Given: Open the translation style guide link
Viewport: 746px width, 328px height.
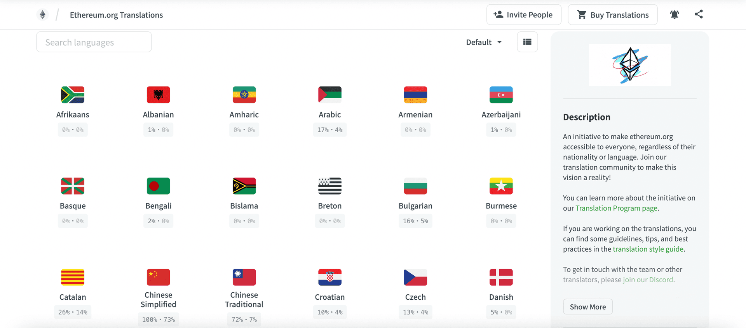Looking at the screenshot, I should tap(648, 249).
